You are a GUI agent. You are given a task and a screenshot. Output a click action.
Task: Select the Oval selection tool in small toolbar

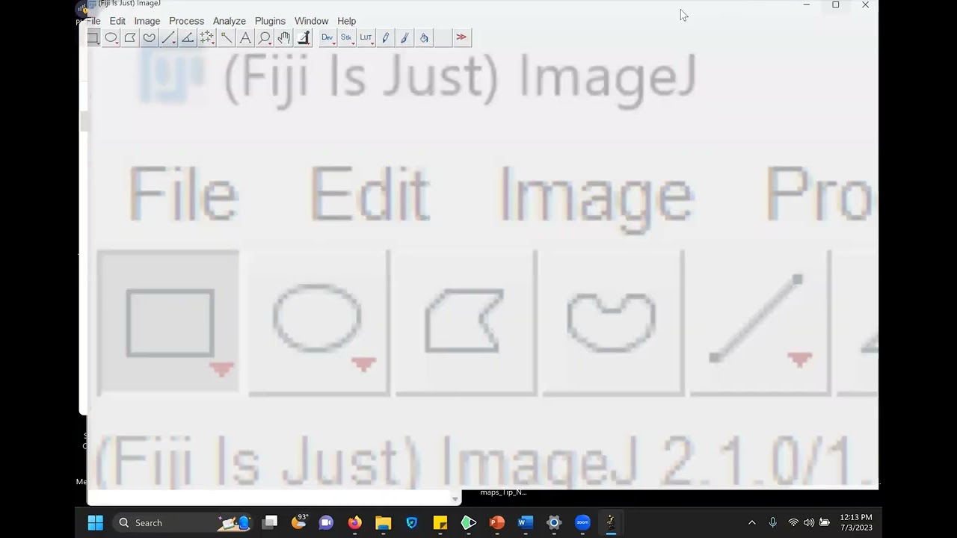[x=111, y=37]
